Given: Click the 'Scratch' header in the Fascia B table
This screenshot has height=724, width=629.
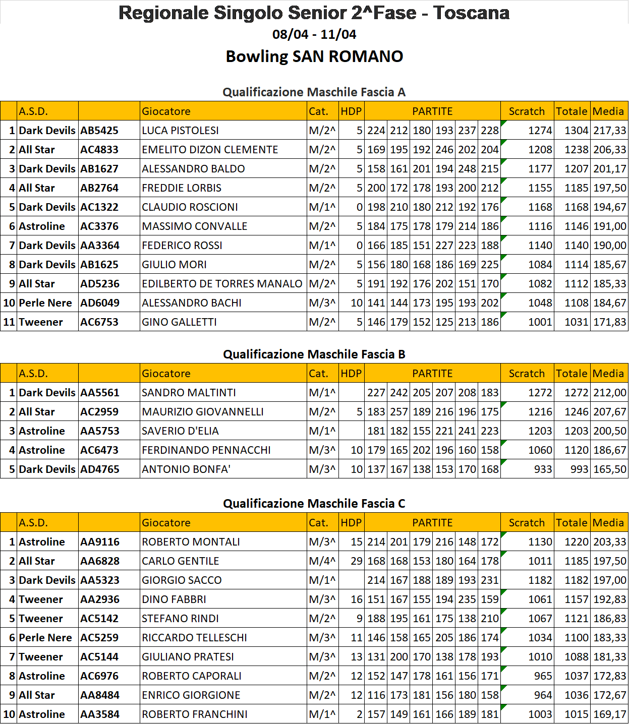Looking at the screenshot, I should tap(527, 374).
